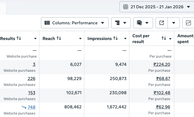This screenshot has width=194, height=117.
Task: Select the reach value 808,462
Action: 73,107
